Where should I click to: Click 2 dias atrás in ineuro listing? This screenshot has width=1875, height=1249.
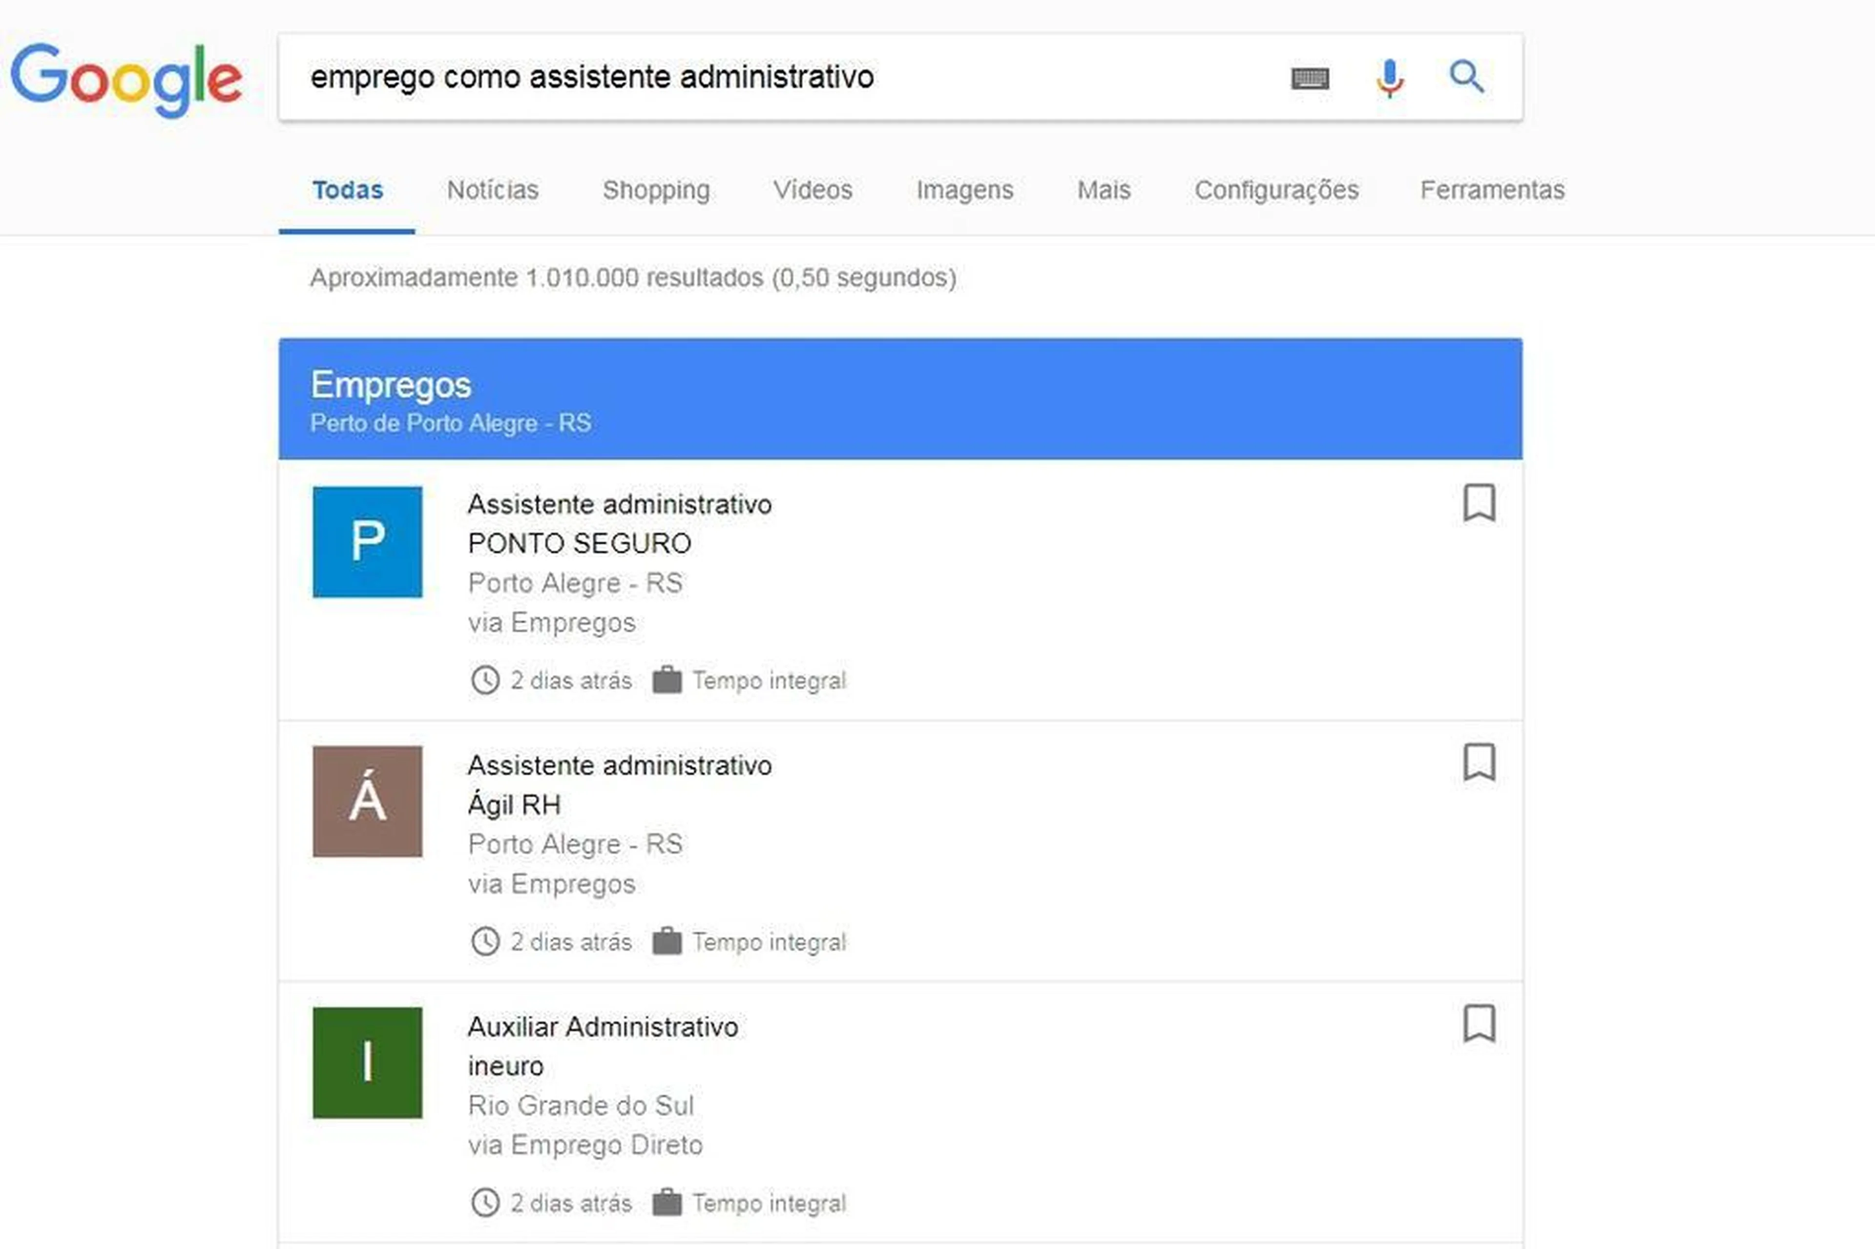click(571, 1203)
